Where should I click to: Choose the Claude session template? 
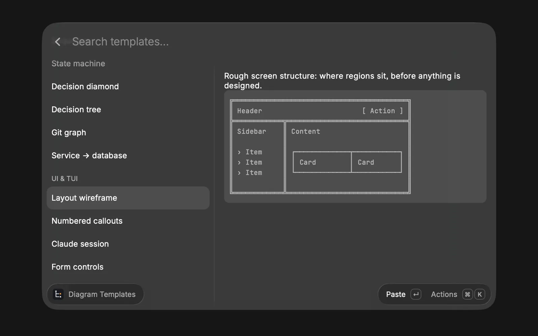point(128,244)
